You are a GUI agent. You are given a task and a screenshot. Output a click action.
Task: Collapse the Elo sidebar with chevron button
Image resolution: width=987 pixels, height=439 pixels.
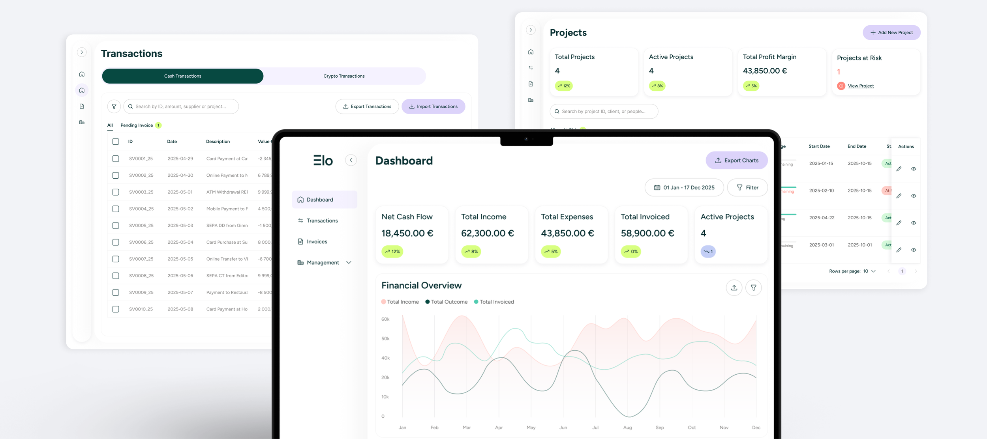351,160
